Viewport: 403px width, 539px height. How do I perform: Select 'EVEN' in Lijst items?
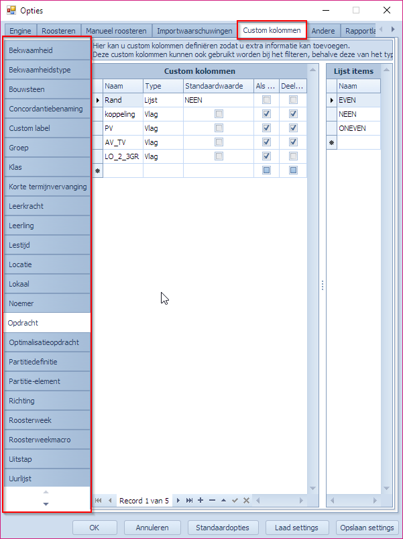coord(358,100)
